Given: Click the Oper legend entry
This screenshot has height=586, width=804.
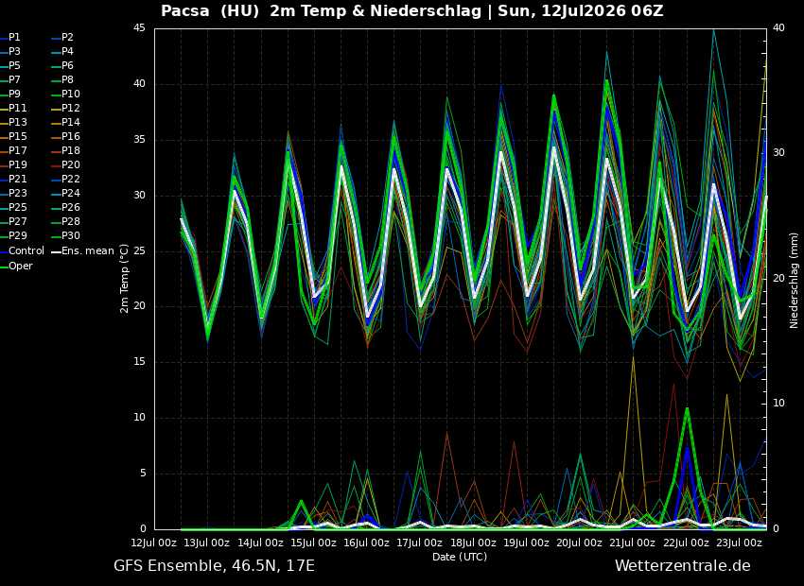Looking at the screenshot, I should 16,267.
